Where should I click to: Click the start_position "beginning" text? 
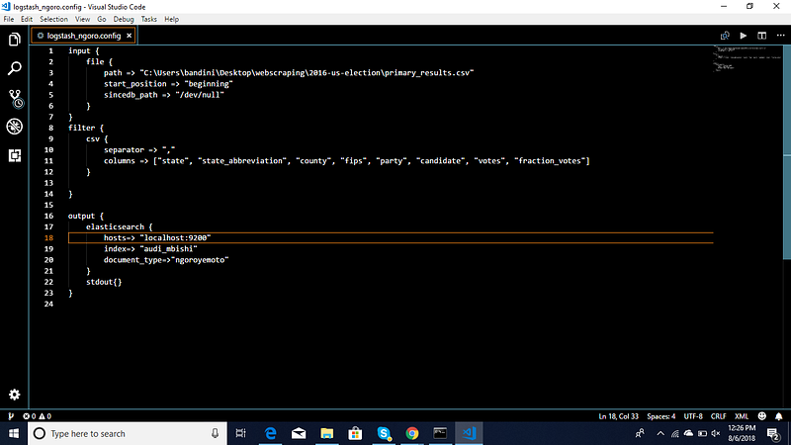(209, 84)
